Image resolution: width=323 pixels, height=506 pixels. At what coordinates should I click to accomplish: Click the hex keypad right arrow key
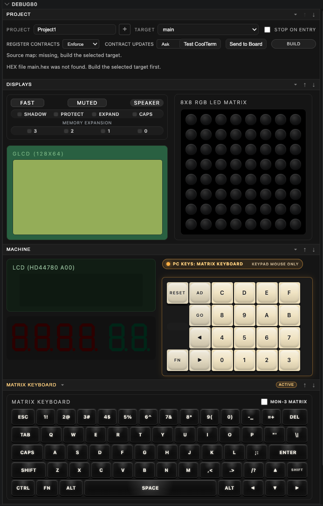click(x=199, y=360)
